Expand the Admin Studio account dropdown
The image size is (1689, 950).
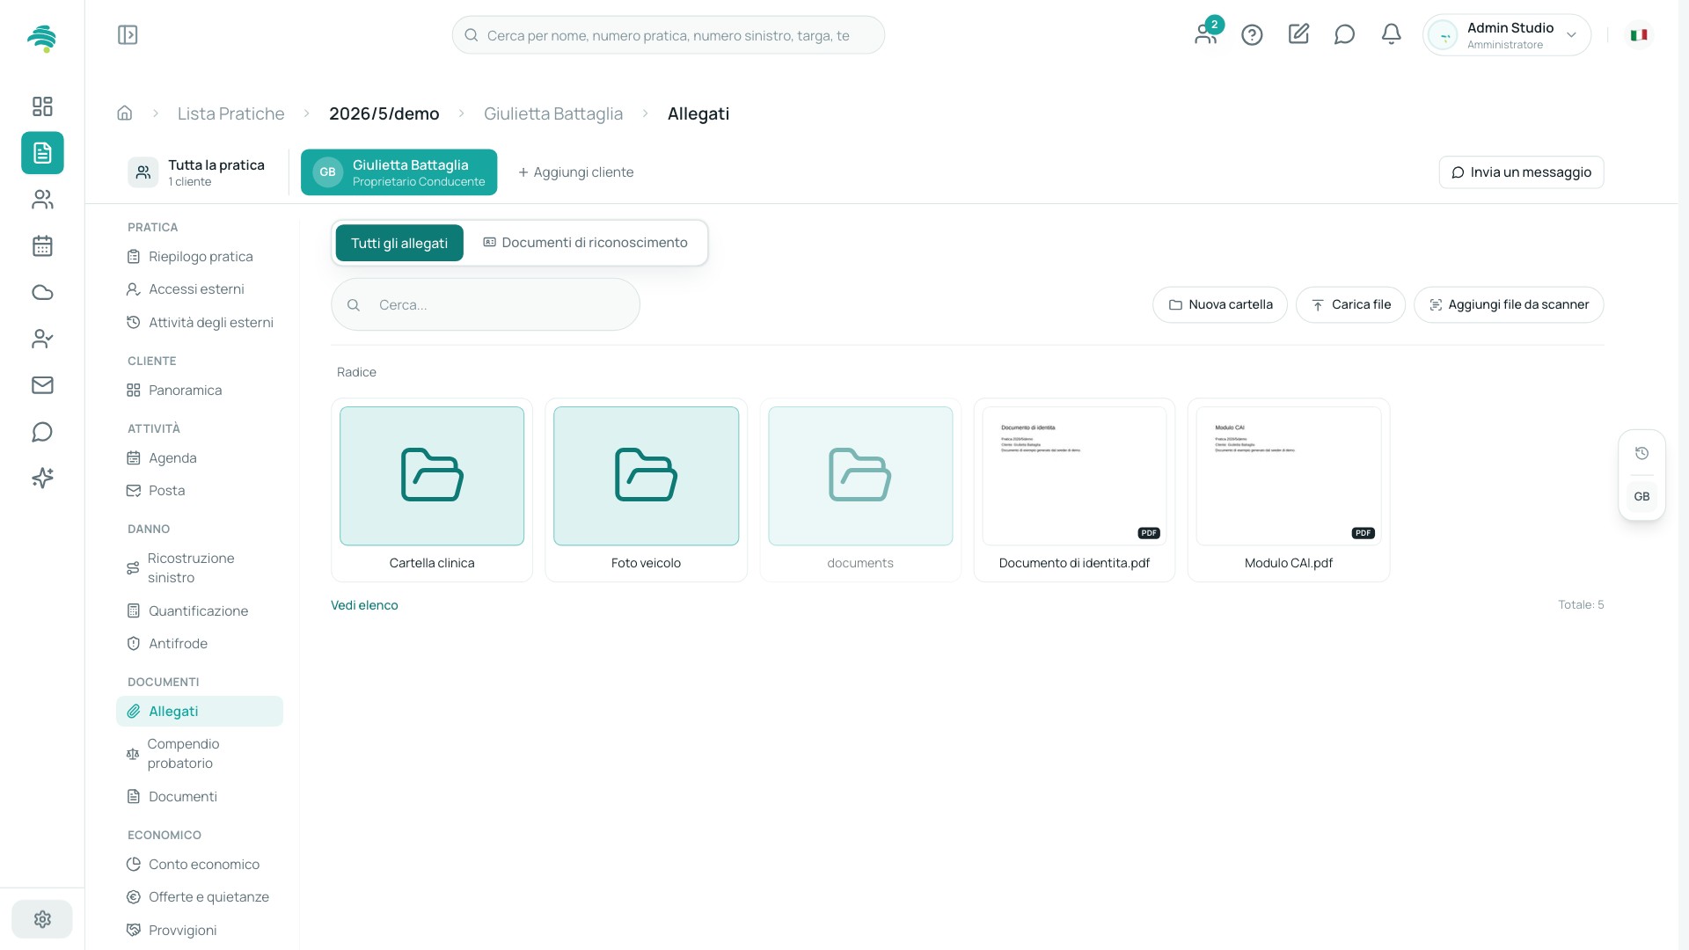[1506, 35]
